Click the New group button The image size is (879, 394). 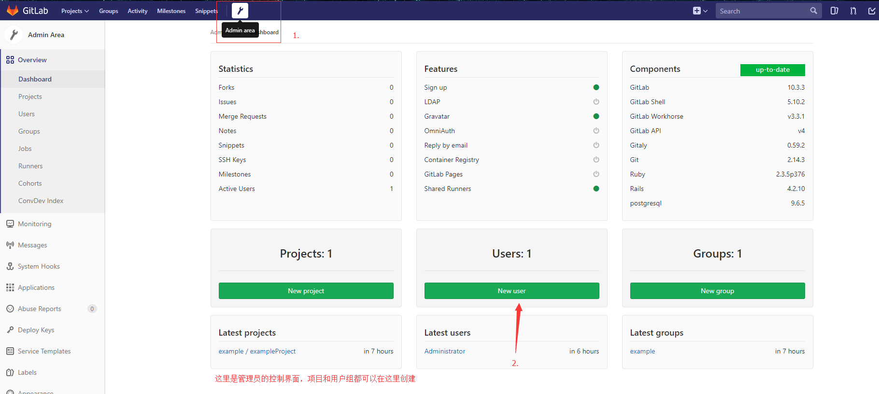(717, 291)
